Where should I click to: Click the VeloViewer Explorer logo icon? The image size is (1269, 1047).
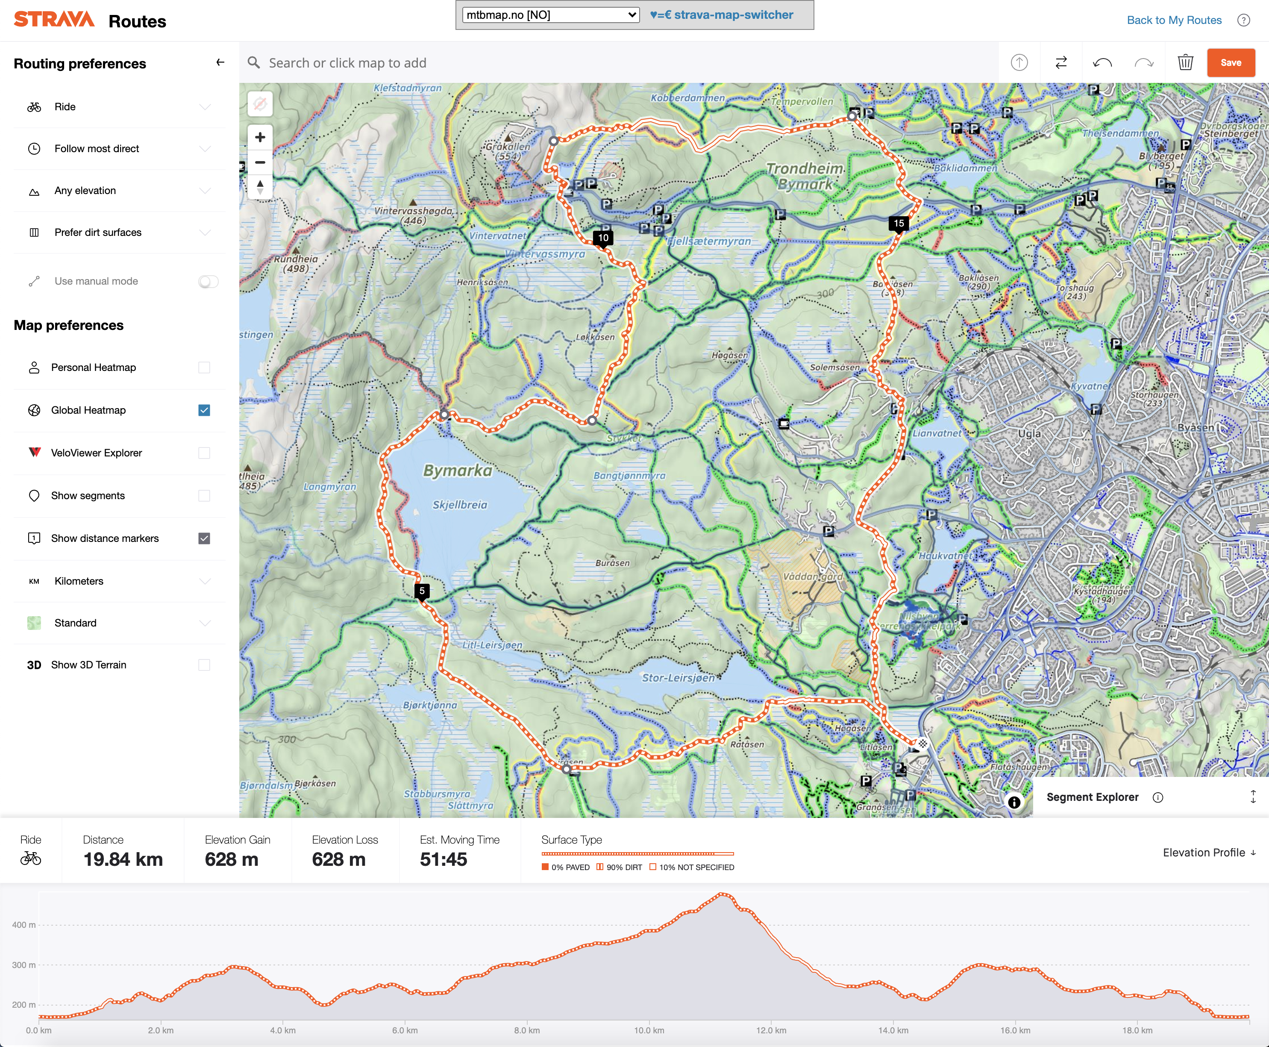(34, 452)
